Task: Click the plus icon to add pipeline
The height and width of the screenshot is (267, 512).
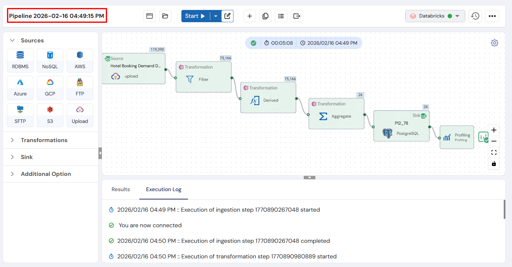Action: tap(249, 16)
